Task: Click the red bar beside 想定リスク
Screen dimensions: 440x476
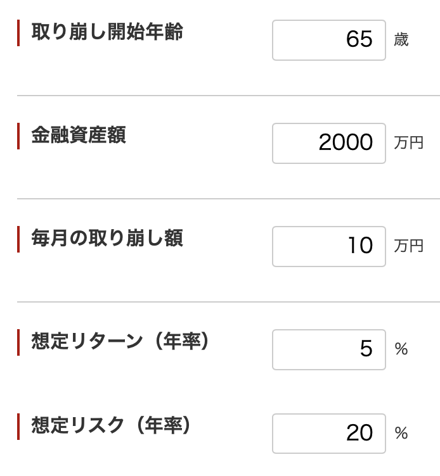Action: click(18, 427)
